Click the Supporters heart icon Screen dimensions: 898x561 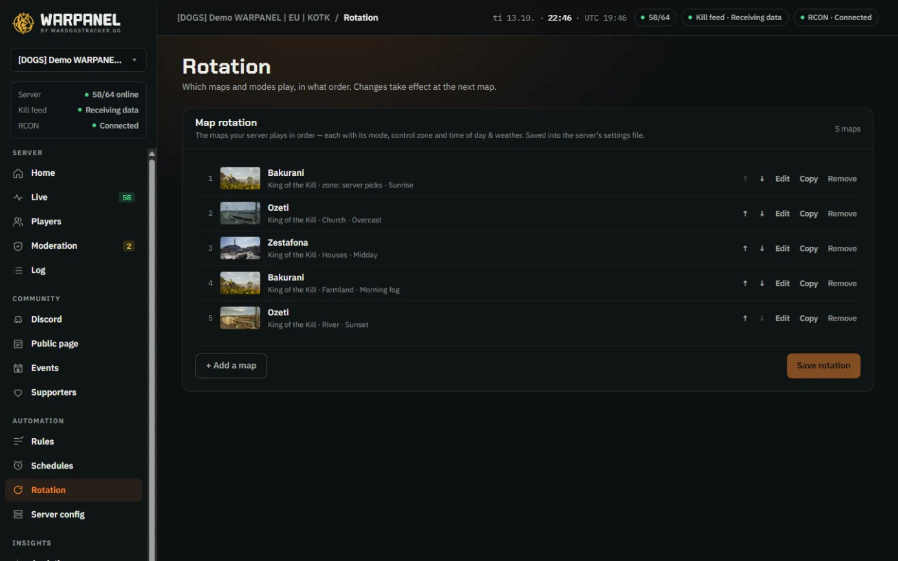pyautogui.click(x=18, y=392)
